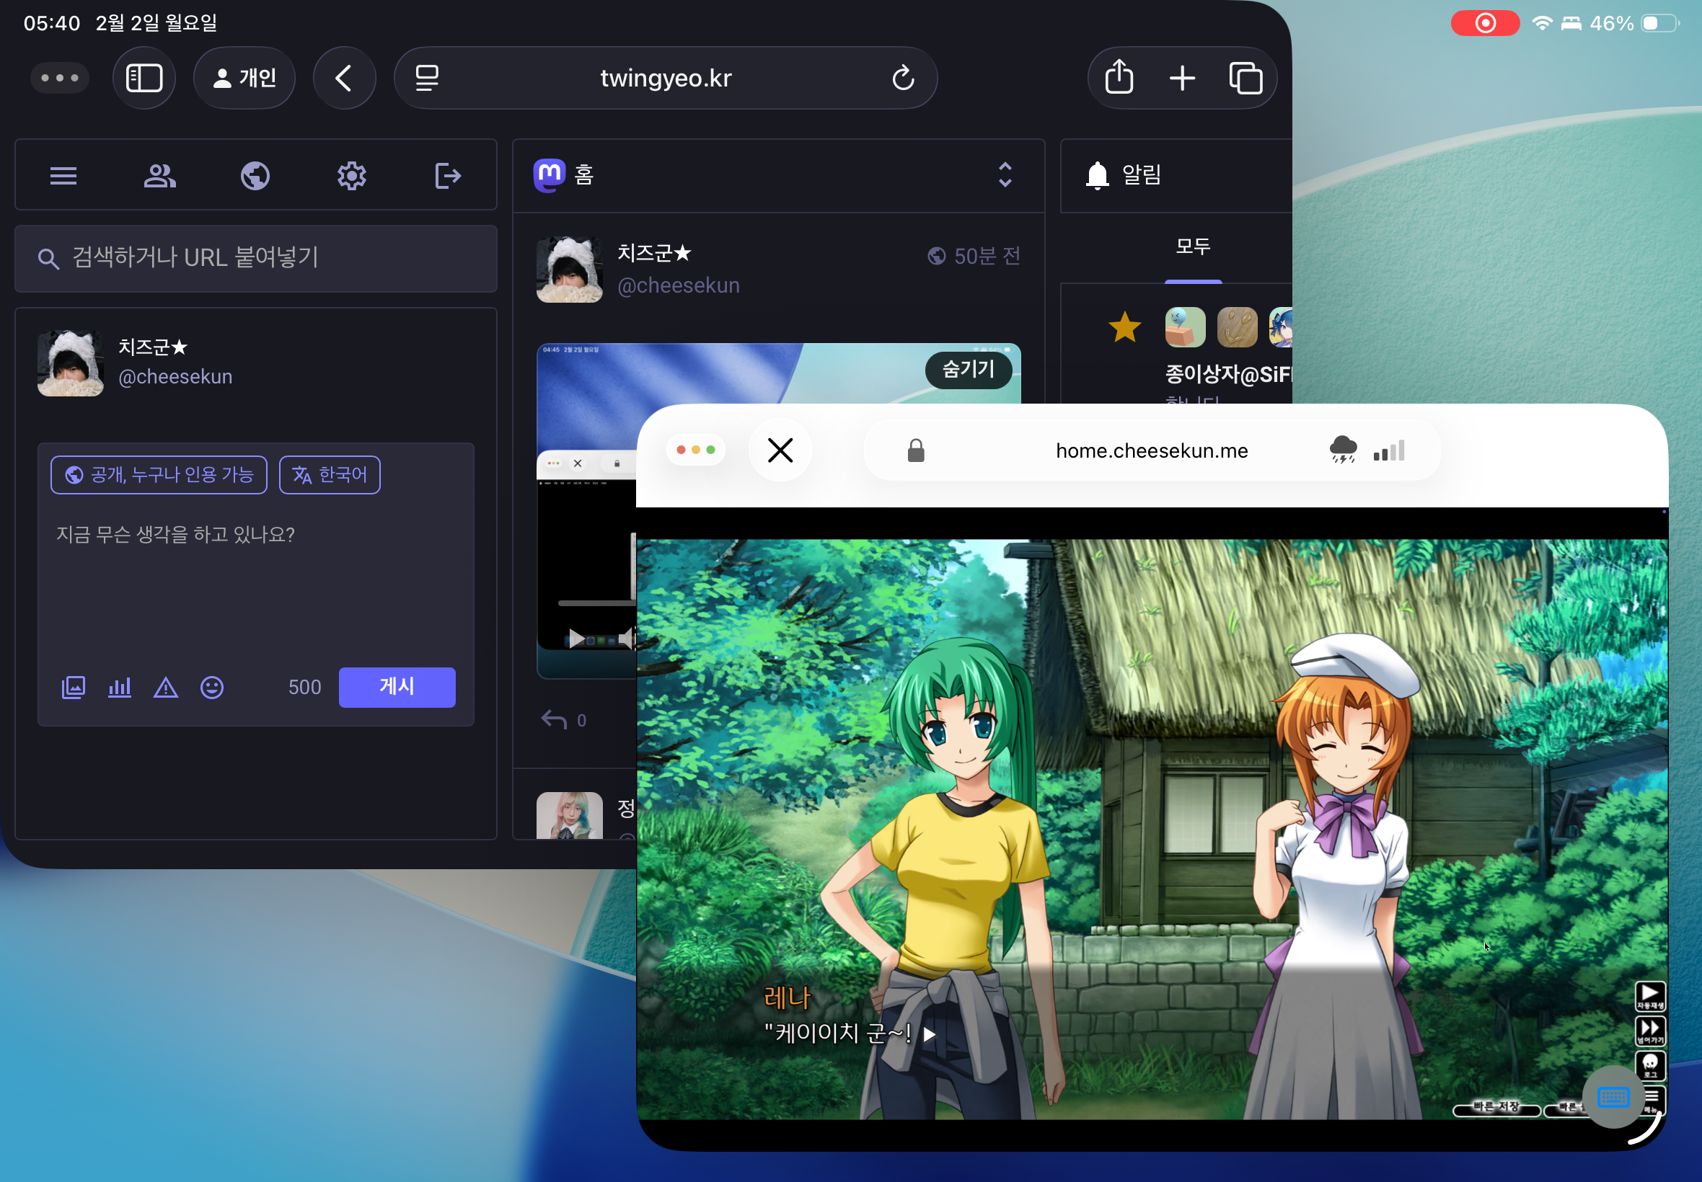Screen dimensions: 1702x1182
Task: Click the search or paste URL field
Action: click(255, 258)
